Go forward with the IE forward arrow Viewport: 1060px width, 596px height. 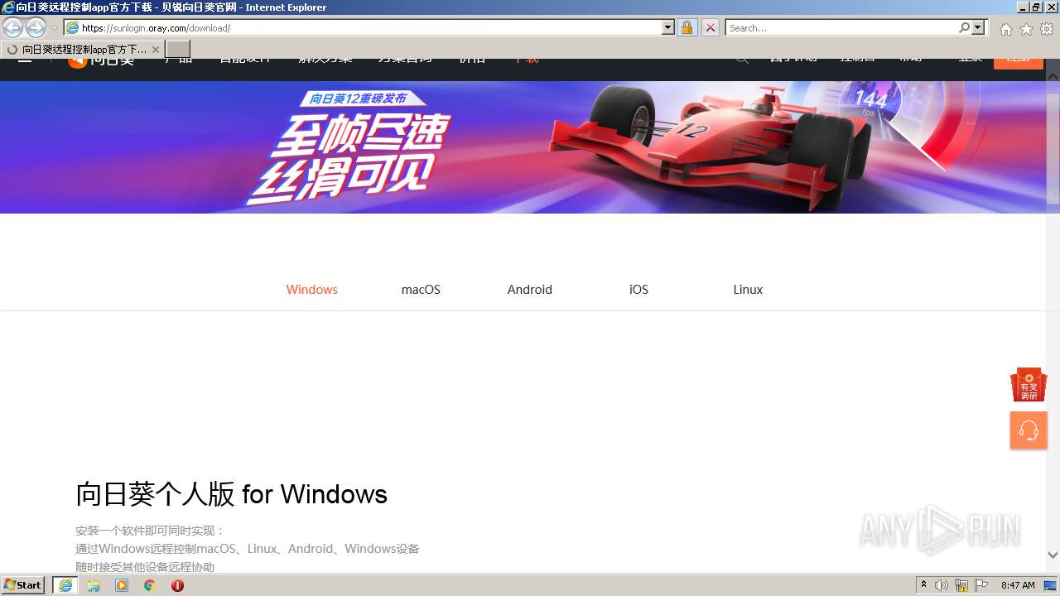coord(36,27)
